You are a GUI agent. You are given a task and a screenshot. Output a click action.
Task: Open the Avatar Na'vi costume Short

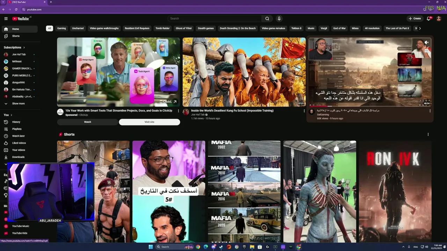[320, 192]
